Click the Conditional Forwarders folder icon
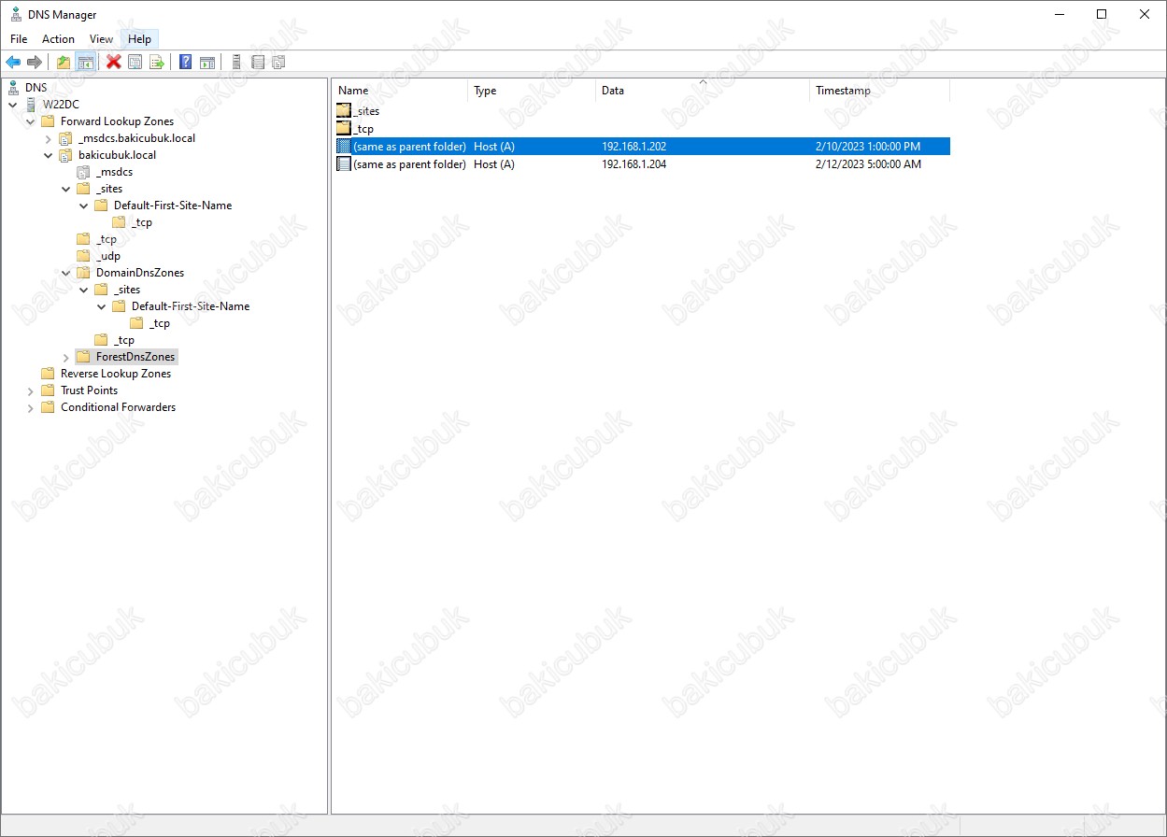This screenshot has height=837, width=1167. [x=48, y=407]
